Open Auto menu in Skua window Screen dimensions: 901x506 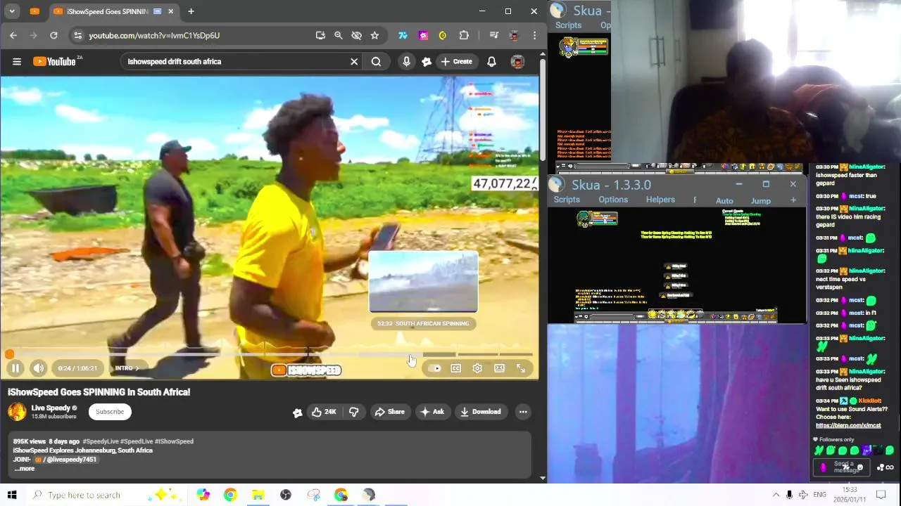[x=724, y=201]
